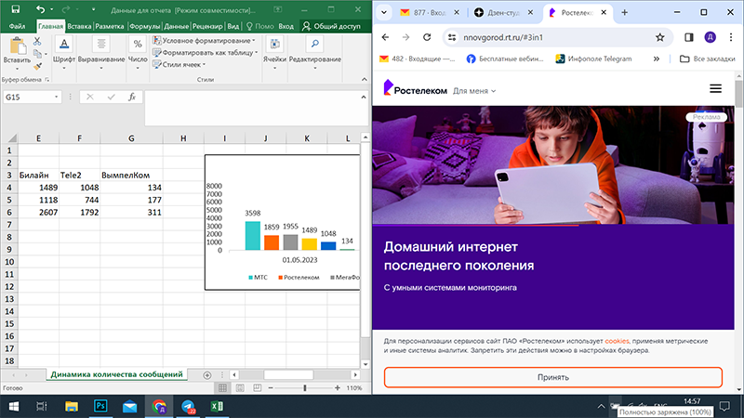
Task: Click the Tell me lightbulb search box
Action: (x=259, y=27)
